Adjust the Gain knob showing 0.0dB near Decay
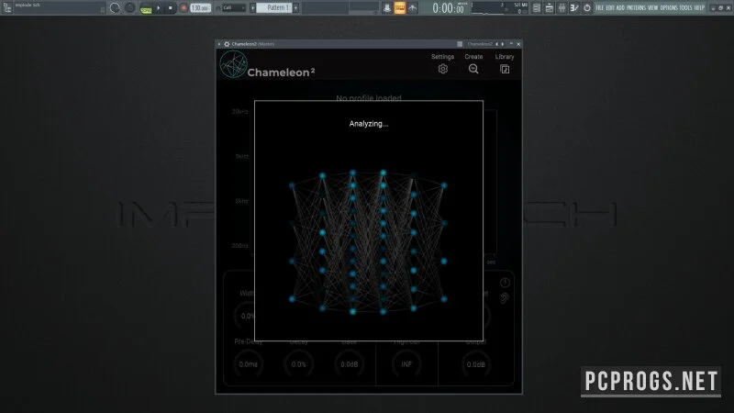The width and height of the screenshot is (734, 413). point(350,364)
